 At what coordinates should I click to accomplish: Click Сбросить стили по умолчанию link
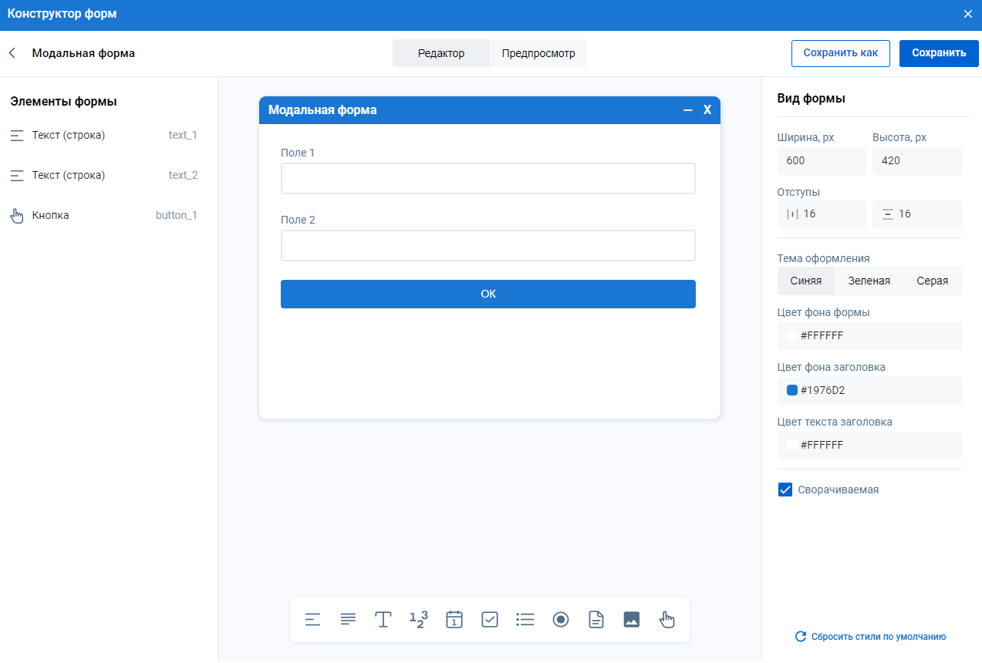tap(870, 637)
